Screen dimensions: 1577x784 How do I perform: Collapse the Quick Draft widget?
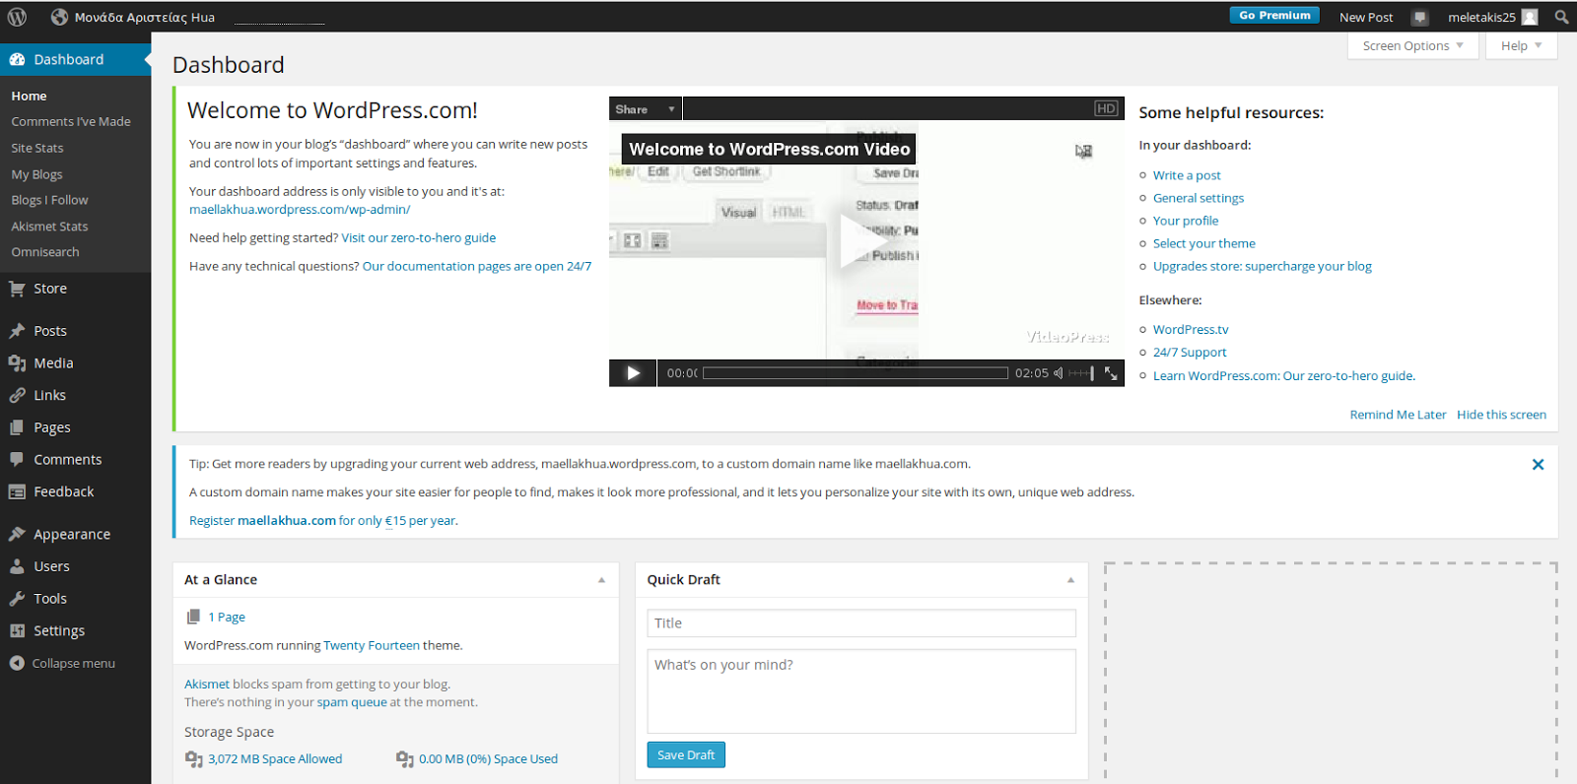pos(1070,580)
